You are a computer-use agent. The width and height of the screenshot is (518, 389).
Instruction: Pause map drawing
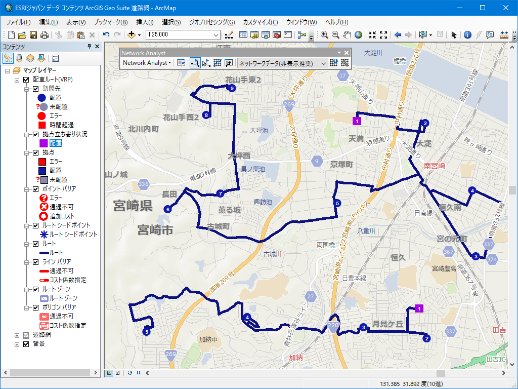(x=139, y=373)
